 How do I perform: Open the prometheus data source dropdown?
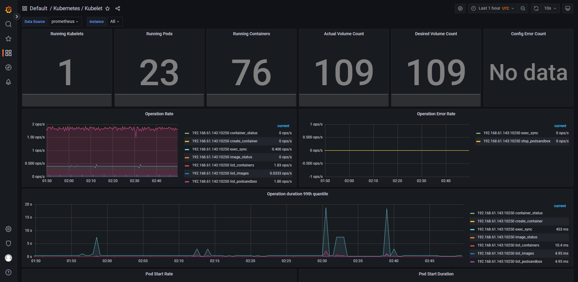click(x=65, y=22)
